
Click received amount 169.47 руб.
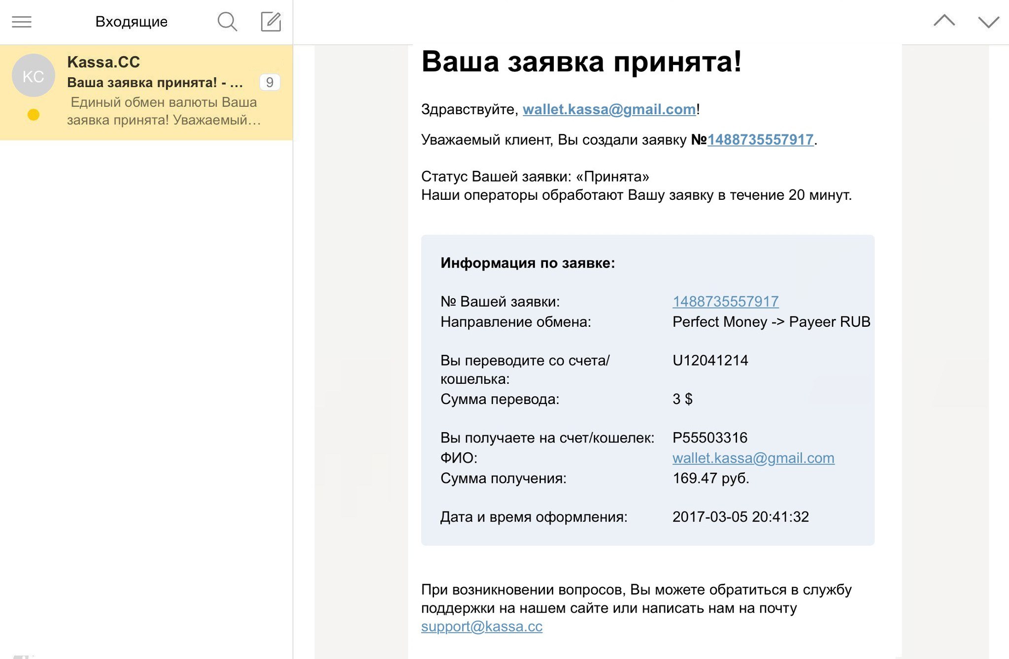(711, 478)
